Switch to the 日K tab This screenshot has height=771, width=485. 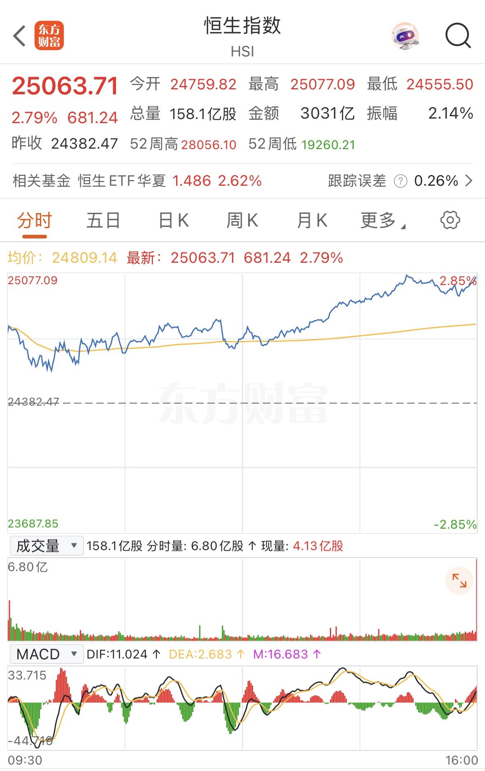point(174,221)
